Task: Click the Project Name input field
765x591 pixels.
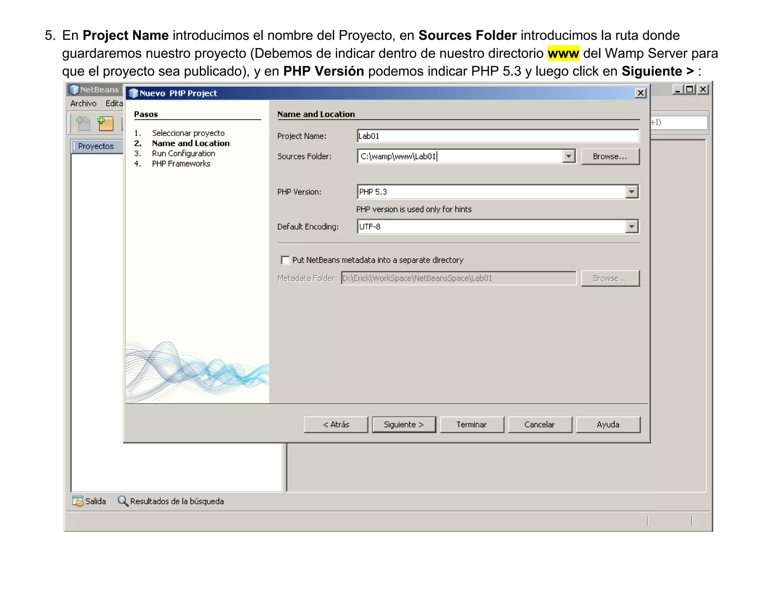Action: 498,136
